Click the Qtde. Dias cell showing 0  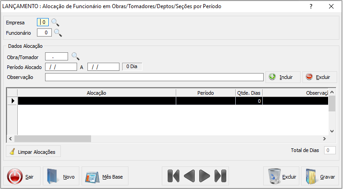[249, 101]
